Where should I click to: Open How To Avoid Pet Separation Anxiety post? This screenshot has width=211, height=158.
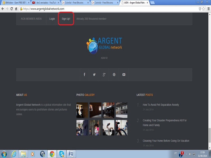(x=161, y=105)
